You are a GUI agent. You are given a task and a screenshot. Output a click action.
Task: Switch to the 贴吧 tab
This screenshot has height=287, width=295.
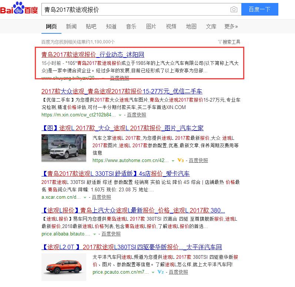point(91,26)
